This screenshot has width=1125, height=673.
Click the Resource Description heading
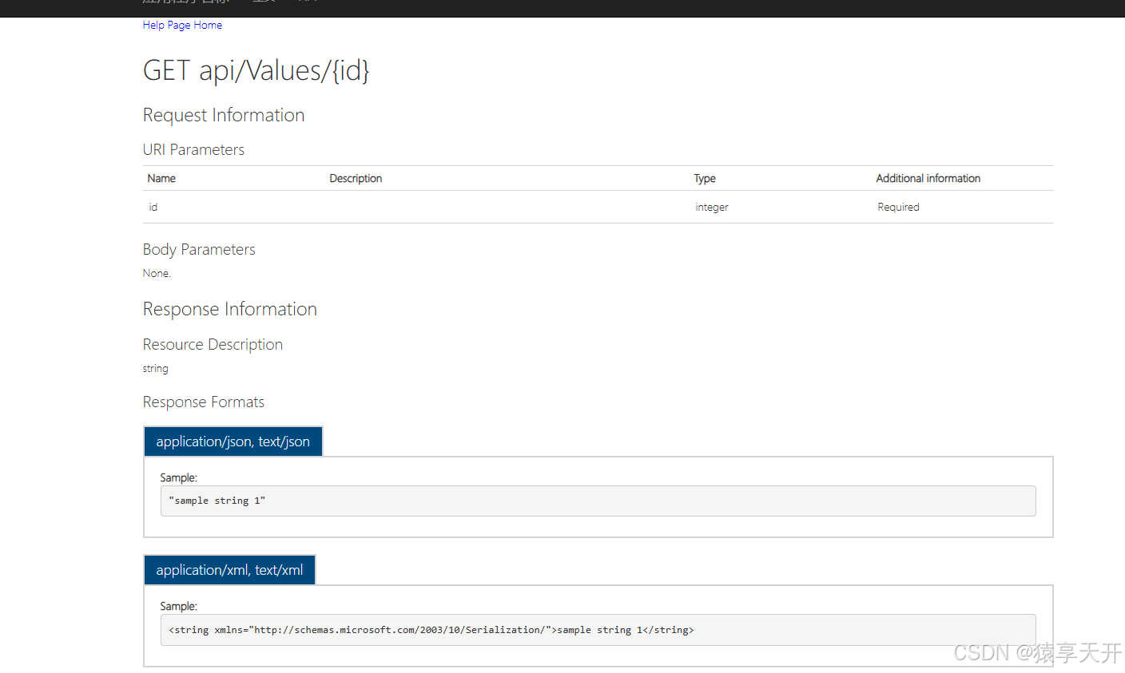coord(213,344)
